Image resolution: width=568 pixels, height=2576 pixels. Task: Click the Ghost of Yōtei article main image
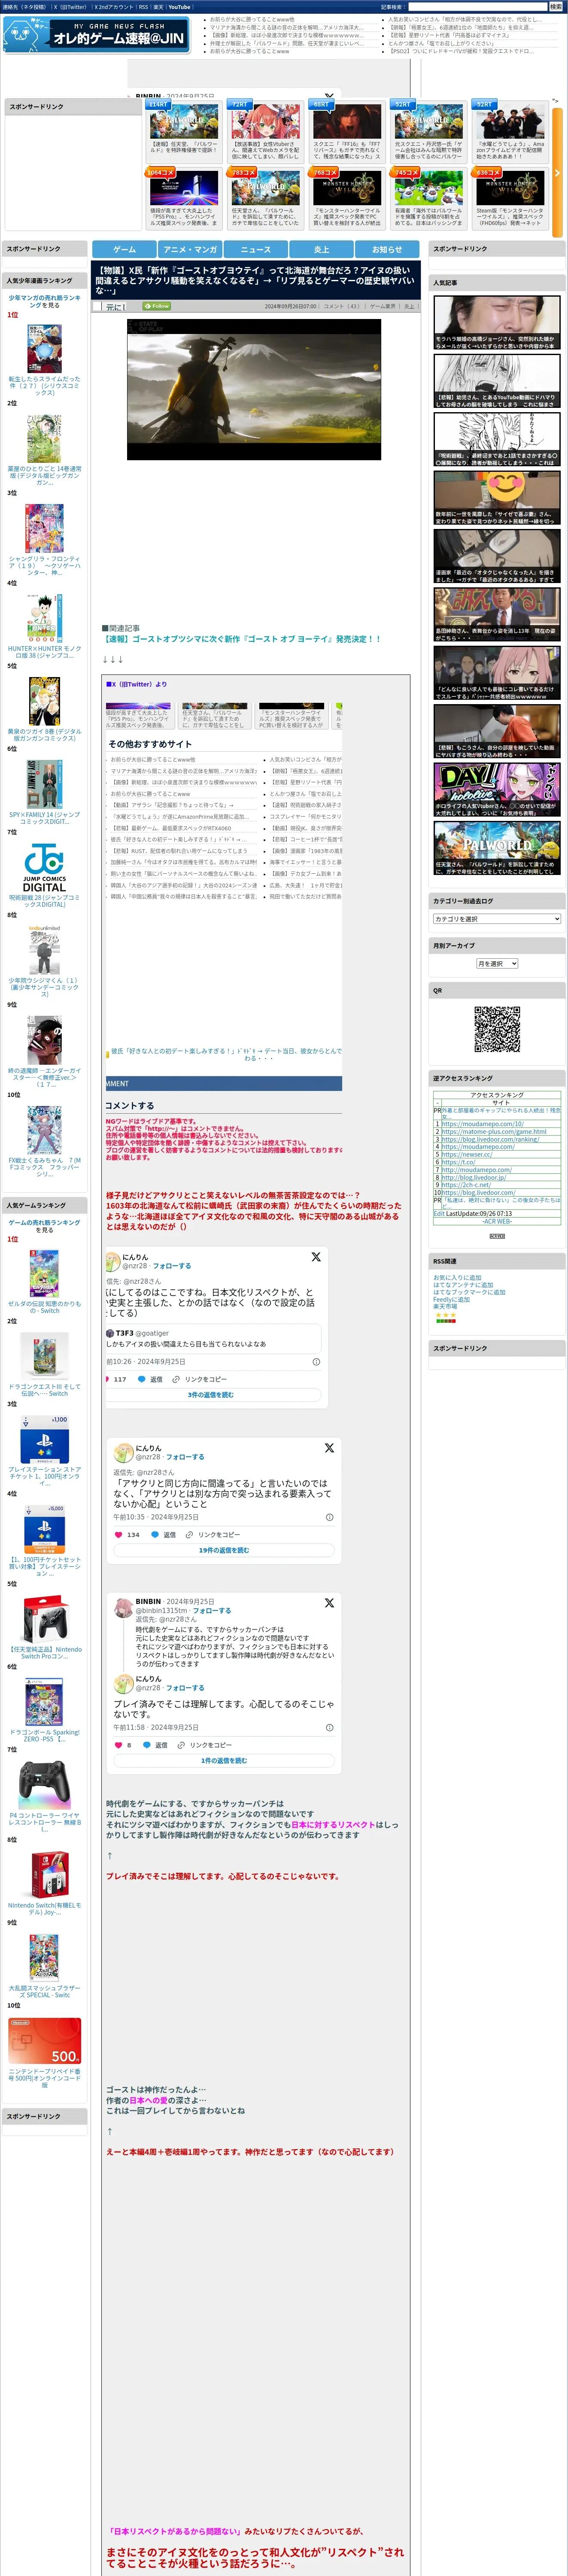click(254, 389)
